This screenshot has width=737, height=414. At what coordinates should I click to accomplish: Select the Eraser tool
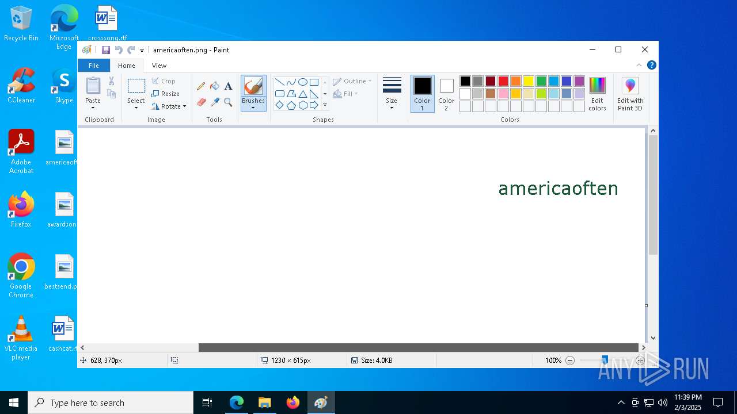pos(201,102)
